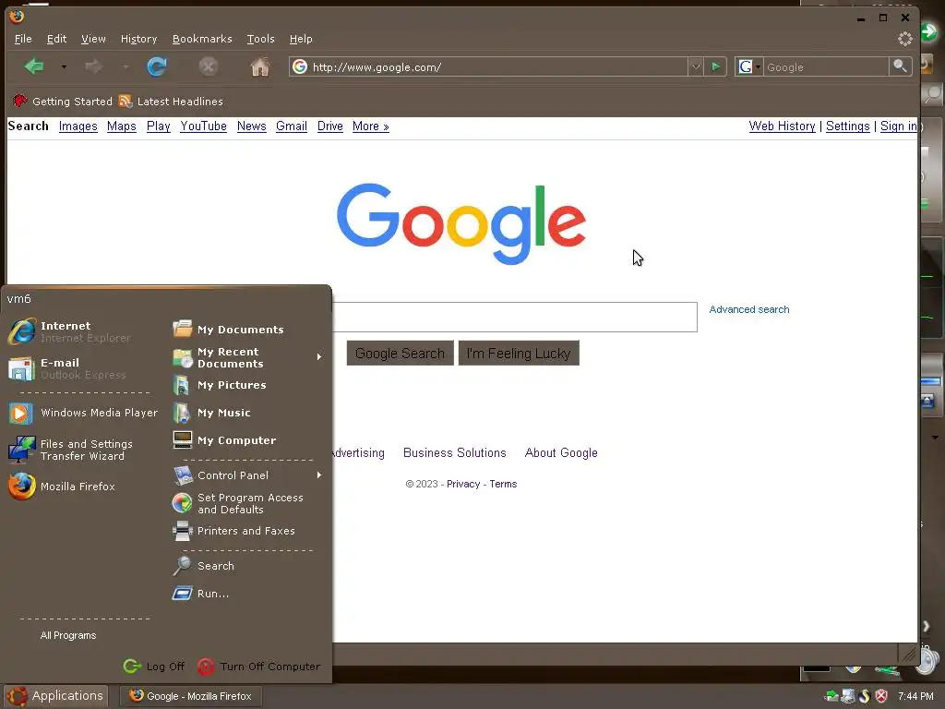The height and width of the screenshot is (709, 945).
Task: Follow the Images link
Action: click(78, 126)
